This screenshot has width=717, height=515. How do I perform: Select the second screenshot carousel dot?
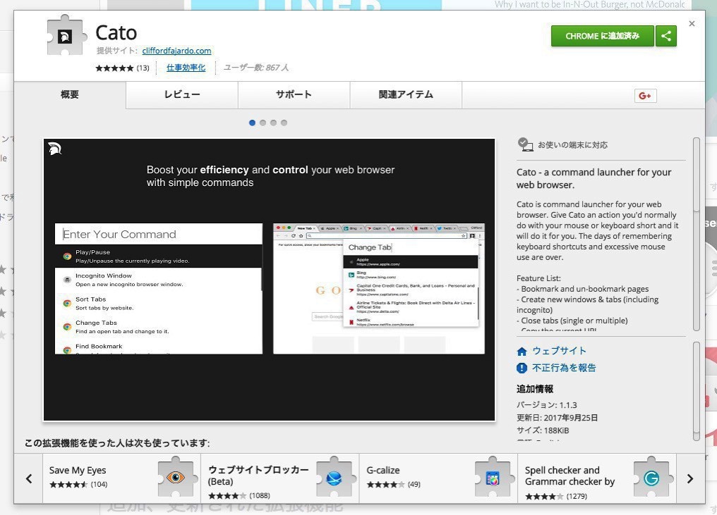263,123
